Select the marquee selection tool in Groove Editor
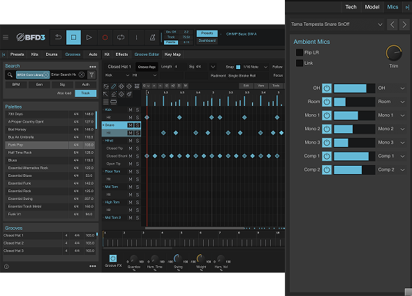 point(106,86)
